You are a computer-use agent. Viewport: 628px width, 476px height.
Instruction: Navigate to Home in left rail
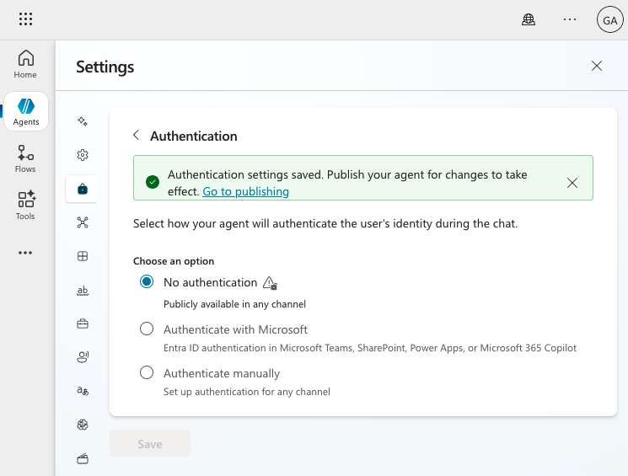(26, 64)
